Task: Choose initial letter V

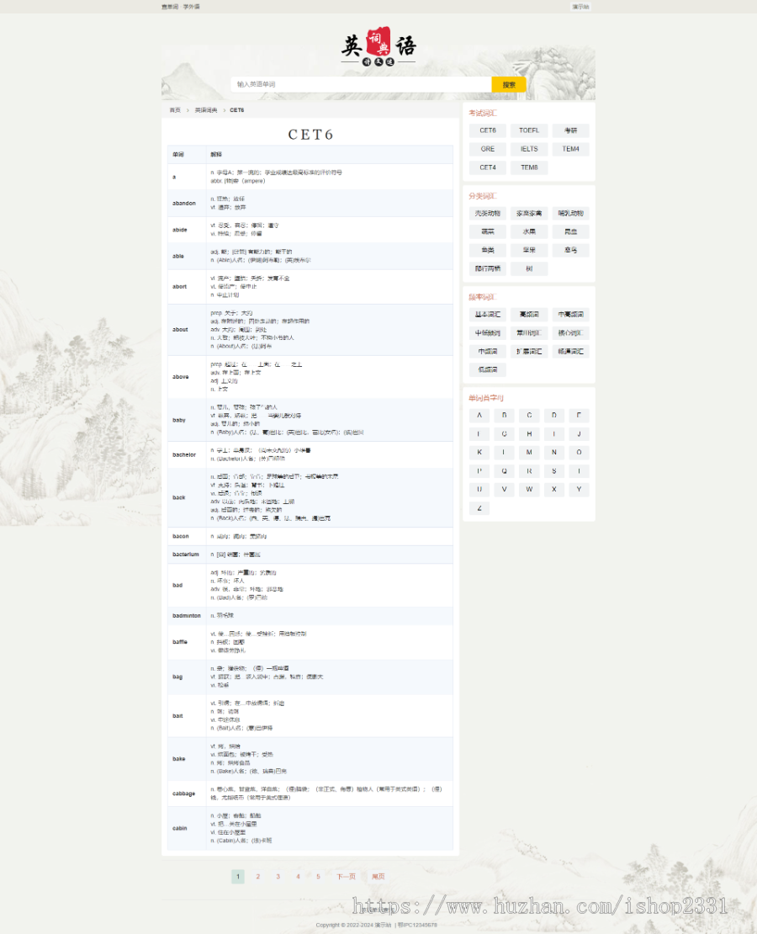Action: pos(504,490)
